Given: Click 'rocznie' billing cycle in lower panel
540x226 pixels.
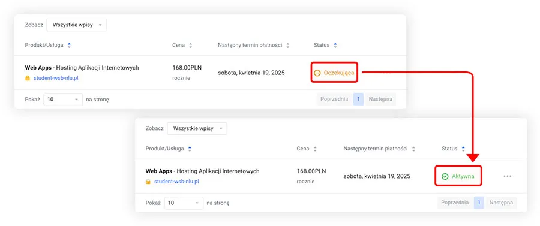Looking at the screenshot, I should point(305,182).
